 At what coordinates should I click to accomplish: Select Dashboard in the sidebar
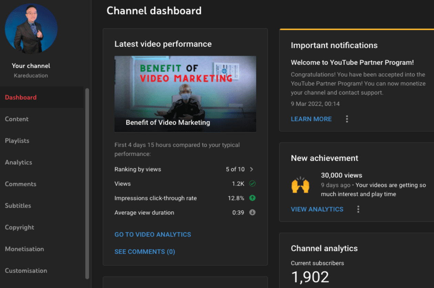(x=21, y=97)
